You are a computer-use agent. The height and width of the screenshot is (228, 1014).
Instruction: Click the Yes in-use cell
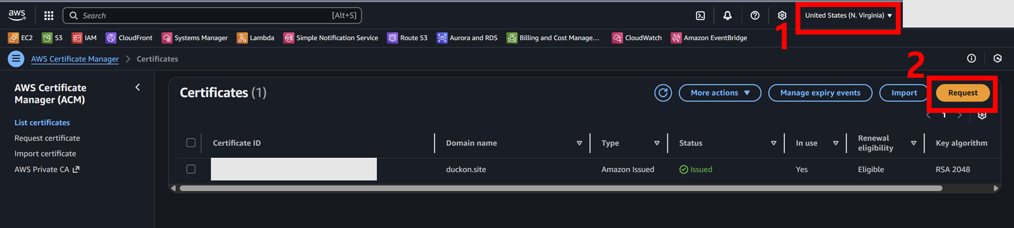pyautogui.click(x=801, y=169)
